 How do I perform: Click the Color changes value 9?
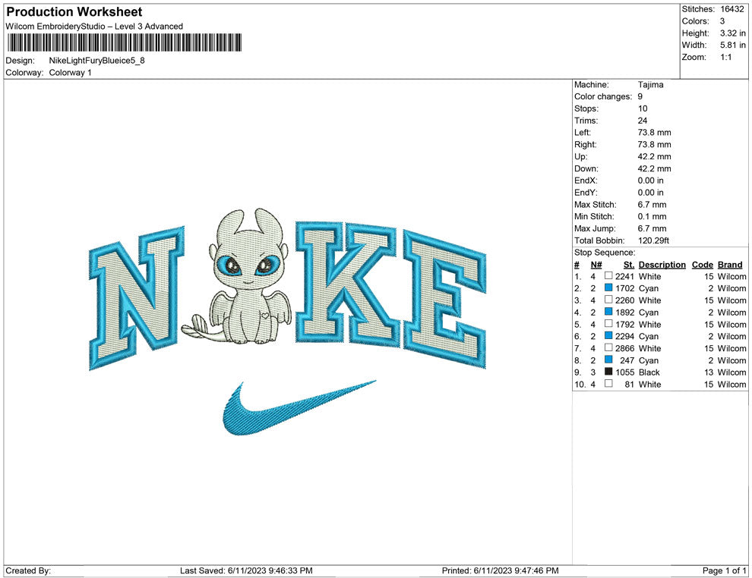640,97
